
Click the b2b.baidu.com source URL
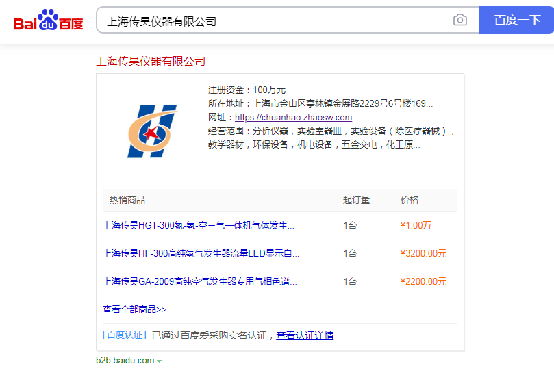pyautogui.click(x=125, y=361)
